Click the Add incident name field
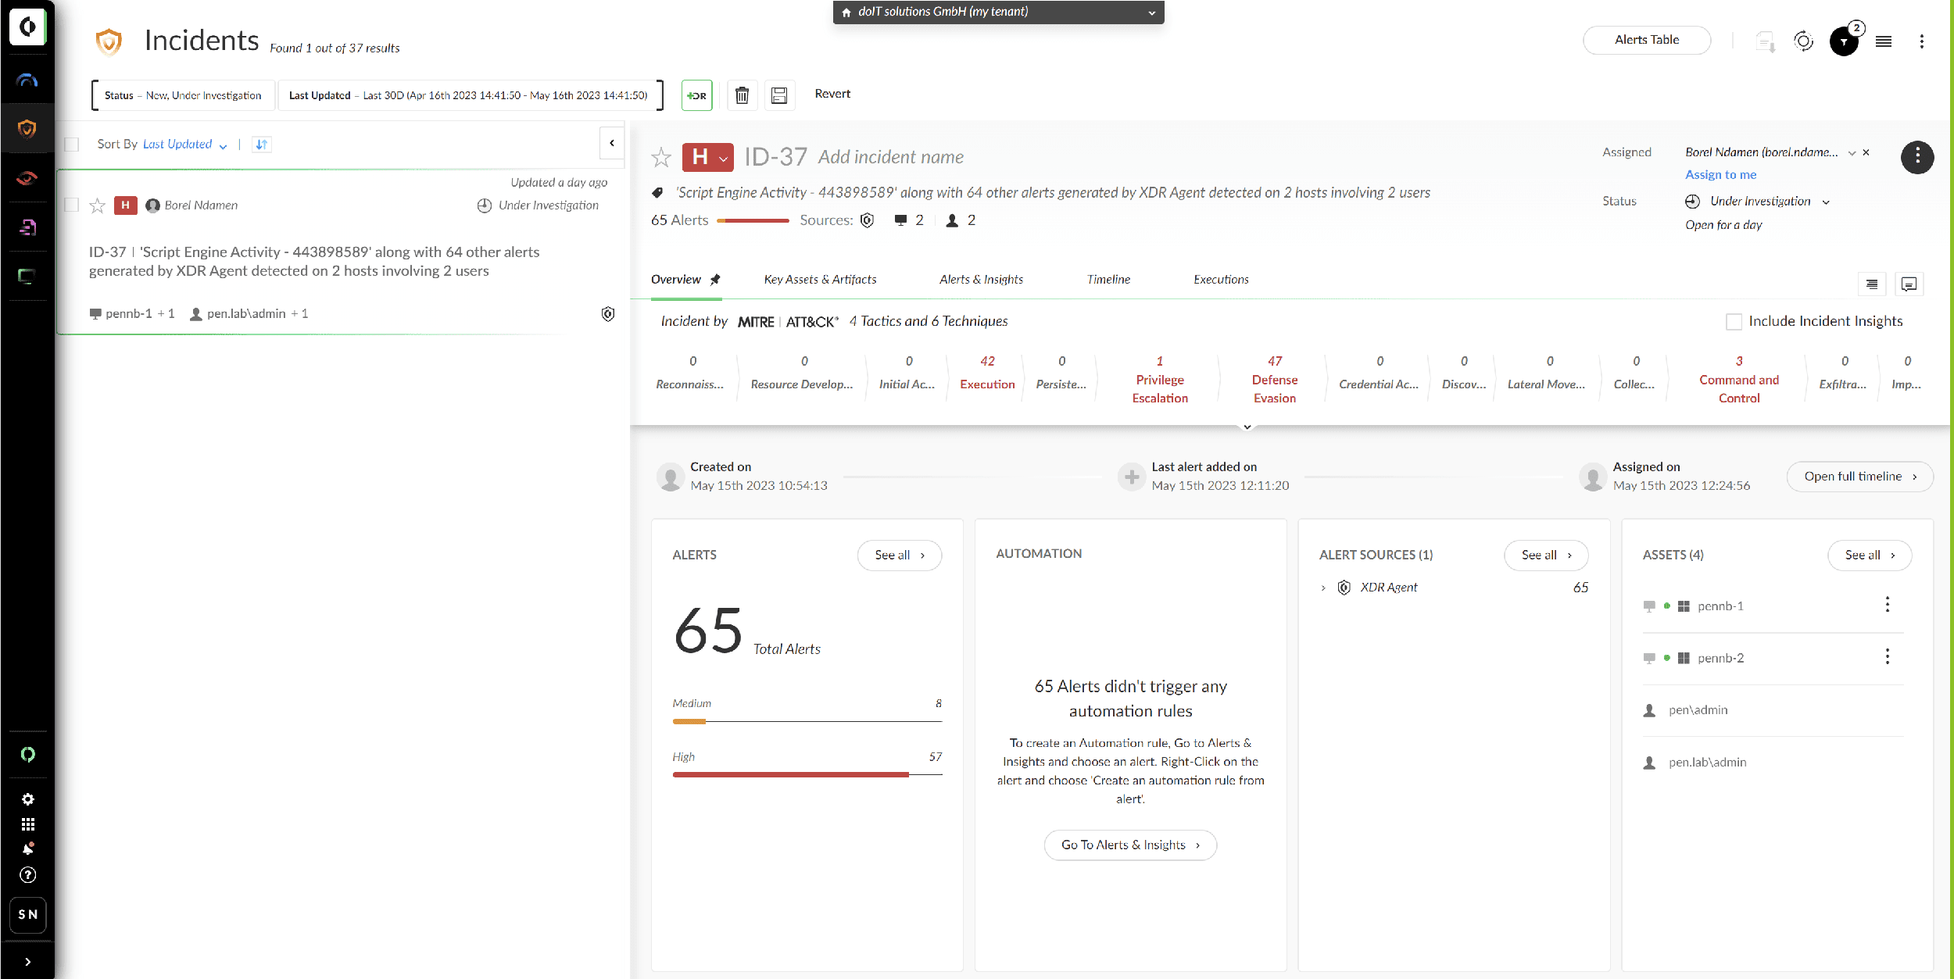The width and height of the screenshot is (1954, 979). click(891, 158)
